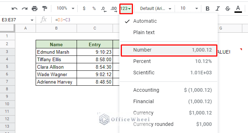The height and width of the screenshot is (133, 248).
Task: Click cell Adrienne Harvey
Action: (x=56, y=82)
